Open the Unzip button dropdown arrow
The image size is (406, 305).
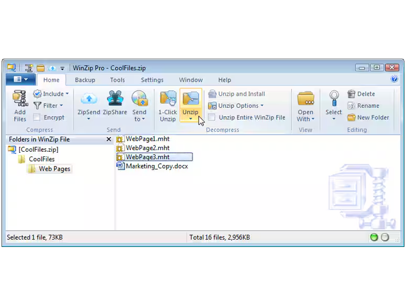[191, 119]
